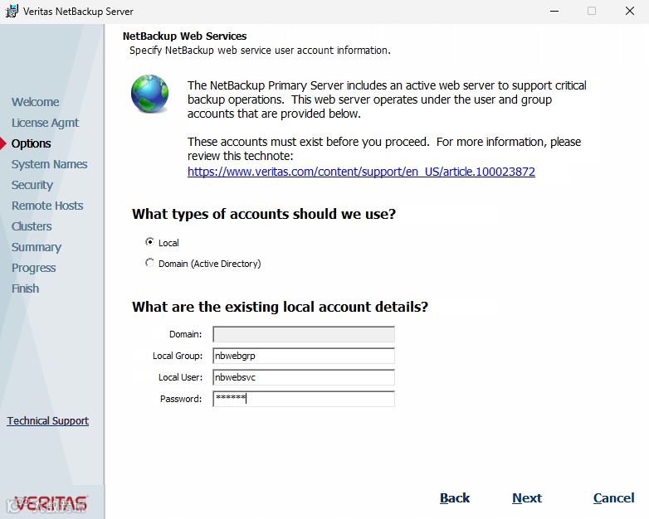Image resolution: width=649 pixels, height=519 pixels.
Task: Select the Welcome step in the sidebar
Action: click(x=35, y=102)
